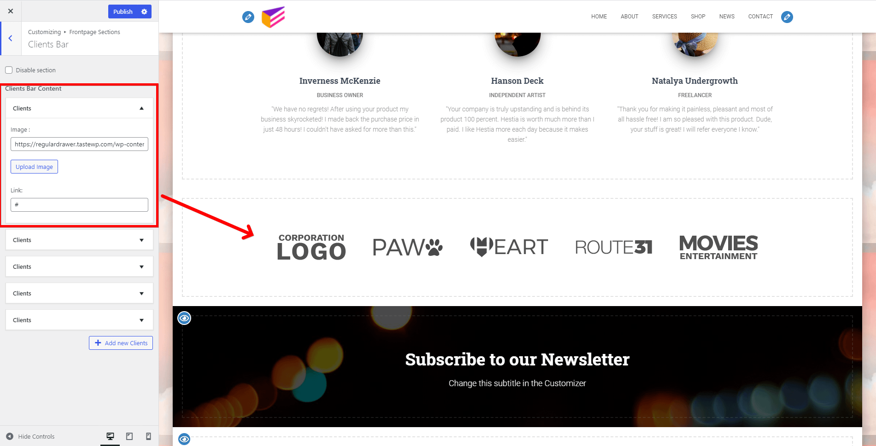Click the Upload Image button
The height and width of the screenshot is (446, 876).
click(34, 167)
